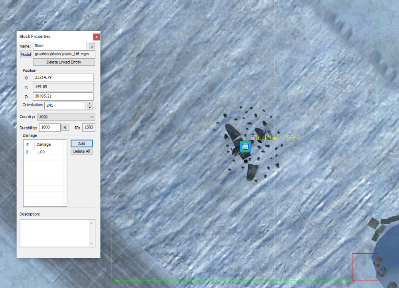
Task: Close the Block Properties dialog
Action: (x=96, y=37)
